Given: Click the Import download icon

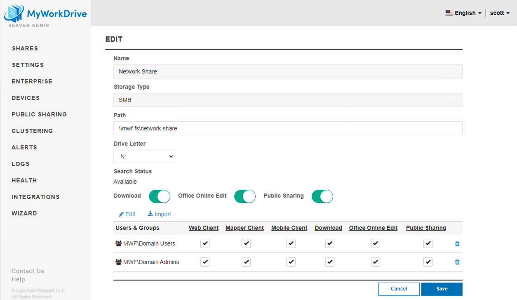Looking at the screenshot, I should coord(150,214).
